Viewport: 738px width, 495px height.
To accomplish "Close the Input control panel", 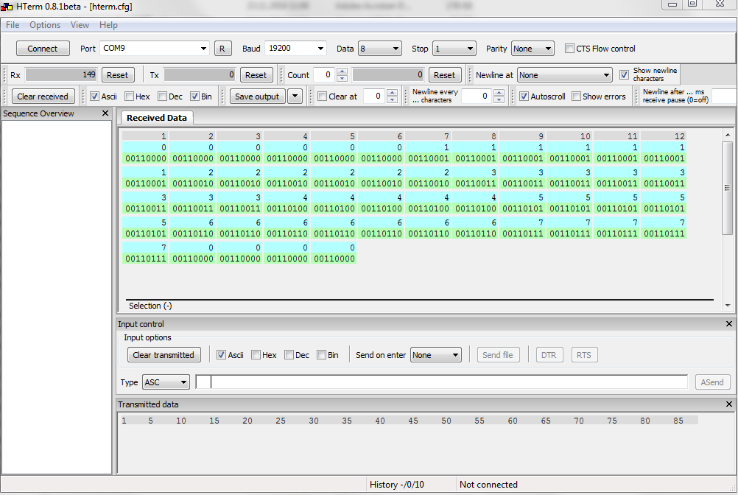I will [x=729, y=323].
